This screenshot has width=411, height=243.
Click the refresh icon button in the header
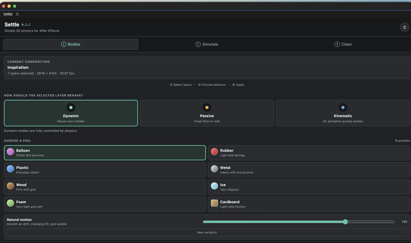click(x=405, y=27)
